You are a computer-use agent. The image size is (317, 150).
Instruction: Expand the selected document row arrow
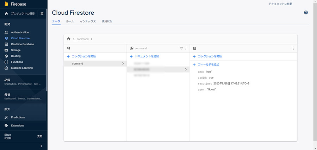(x=186, y=69)
